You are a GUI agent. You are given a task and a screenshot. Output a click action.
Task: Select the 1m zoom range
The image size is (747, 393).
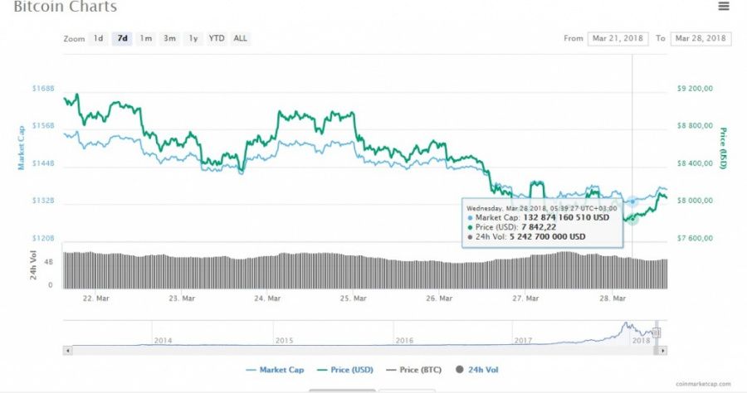[x=146, y=38]
